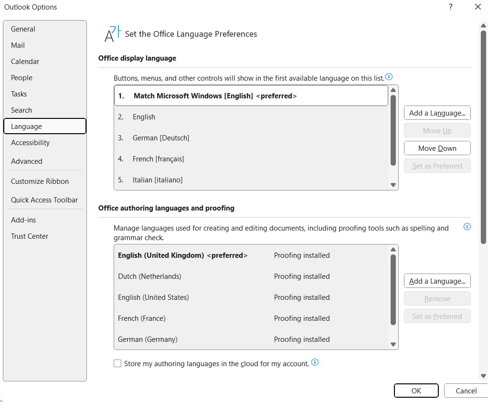Open the Tasks options category

click(x=45, y=94)
